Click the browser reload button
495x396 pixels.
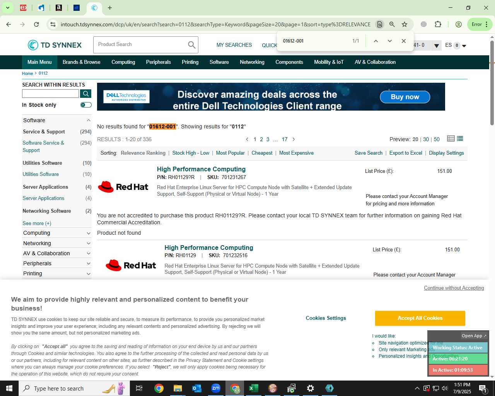[x=36, y=24]
